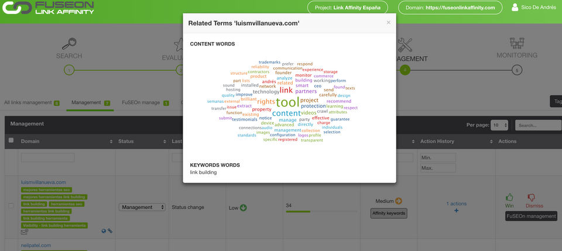The height and width of the screenshot is (251, 562).
Task: Click the orange Medium right-arrow icon
Action: pyautogui.click(x=399, y=201)
